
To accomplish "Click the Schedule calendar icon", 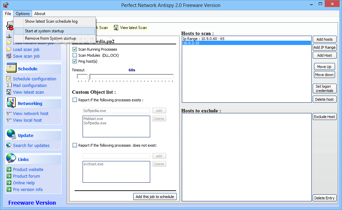I will click(11, 68).
